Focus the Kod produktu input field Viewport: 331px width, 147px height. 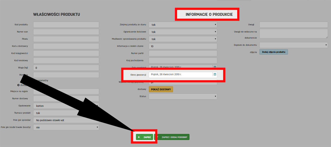point(66,25)
